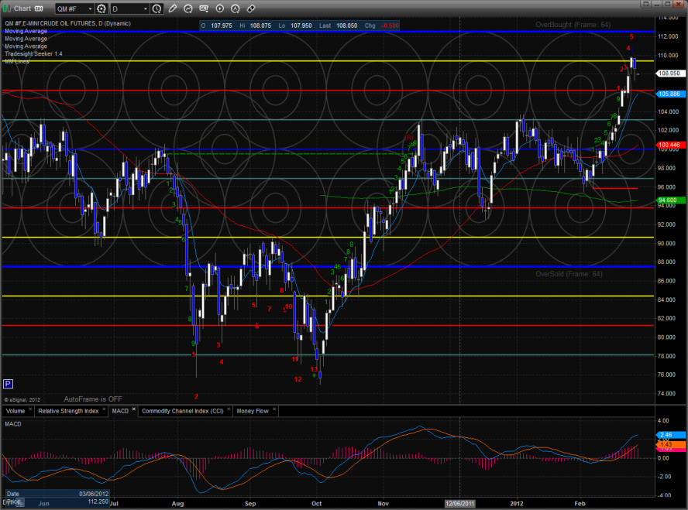Click the blue P icon on chart
688x510 pixels.
click(9, 384)
